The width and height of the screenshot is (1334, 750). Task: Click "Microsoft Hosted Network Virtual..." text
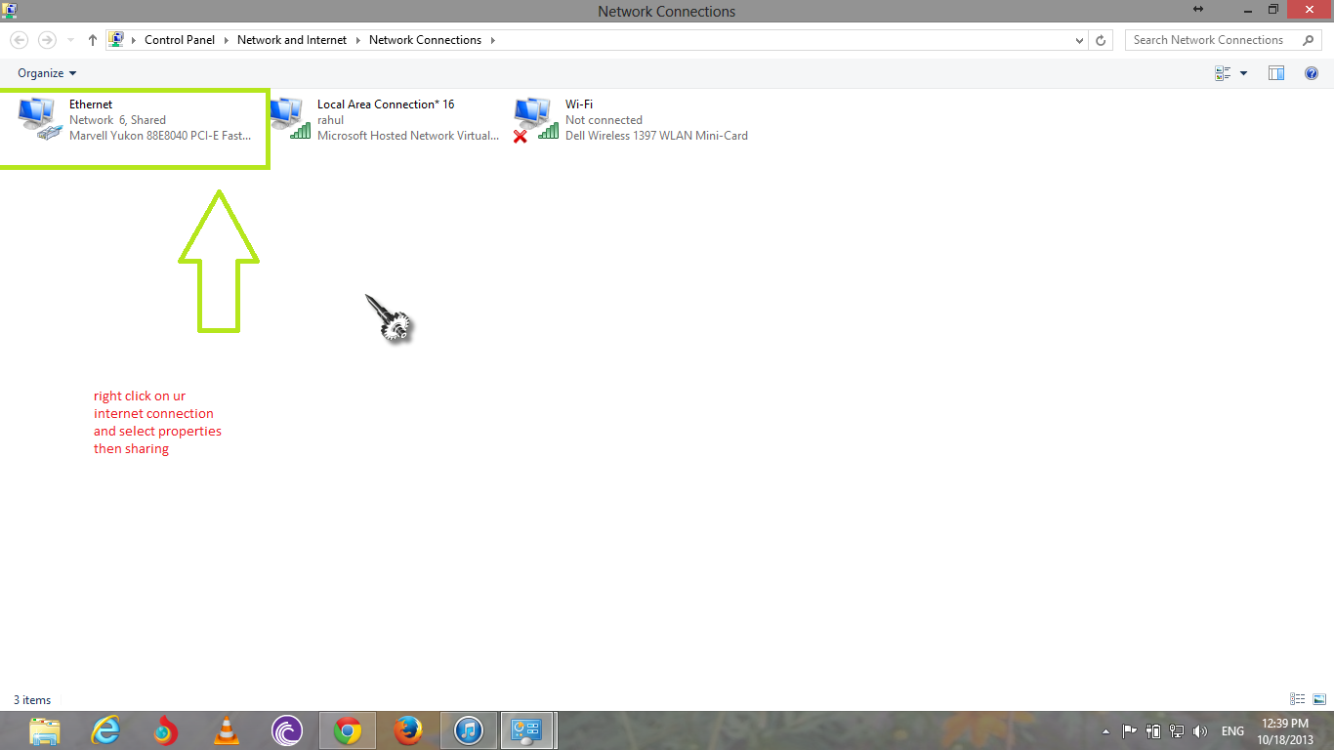pyautogui.click(x=408, y=136)
